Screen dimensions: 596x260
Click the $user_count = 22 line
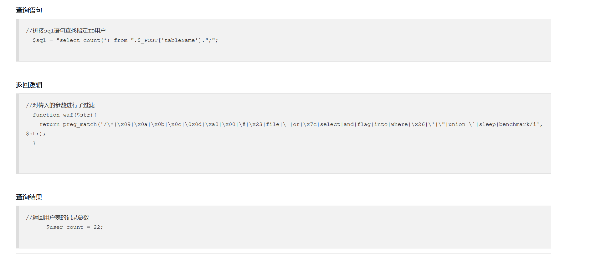tap(74, 227)
